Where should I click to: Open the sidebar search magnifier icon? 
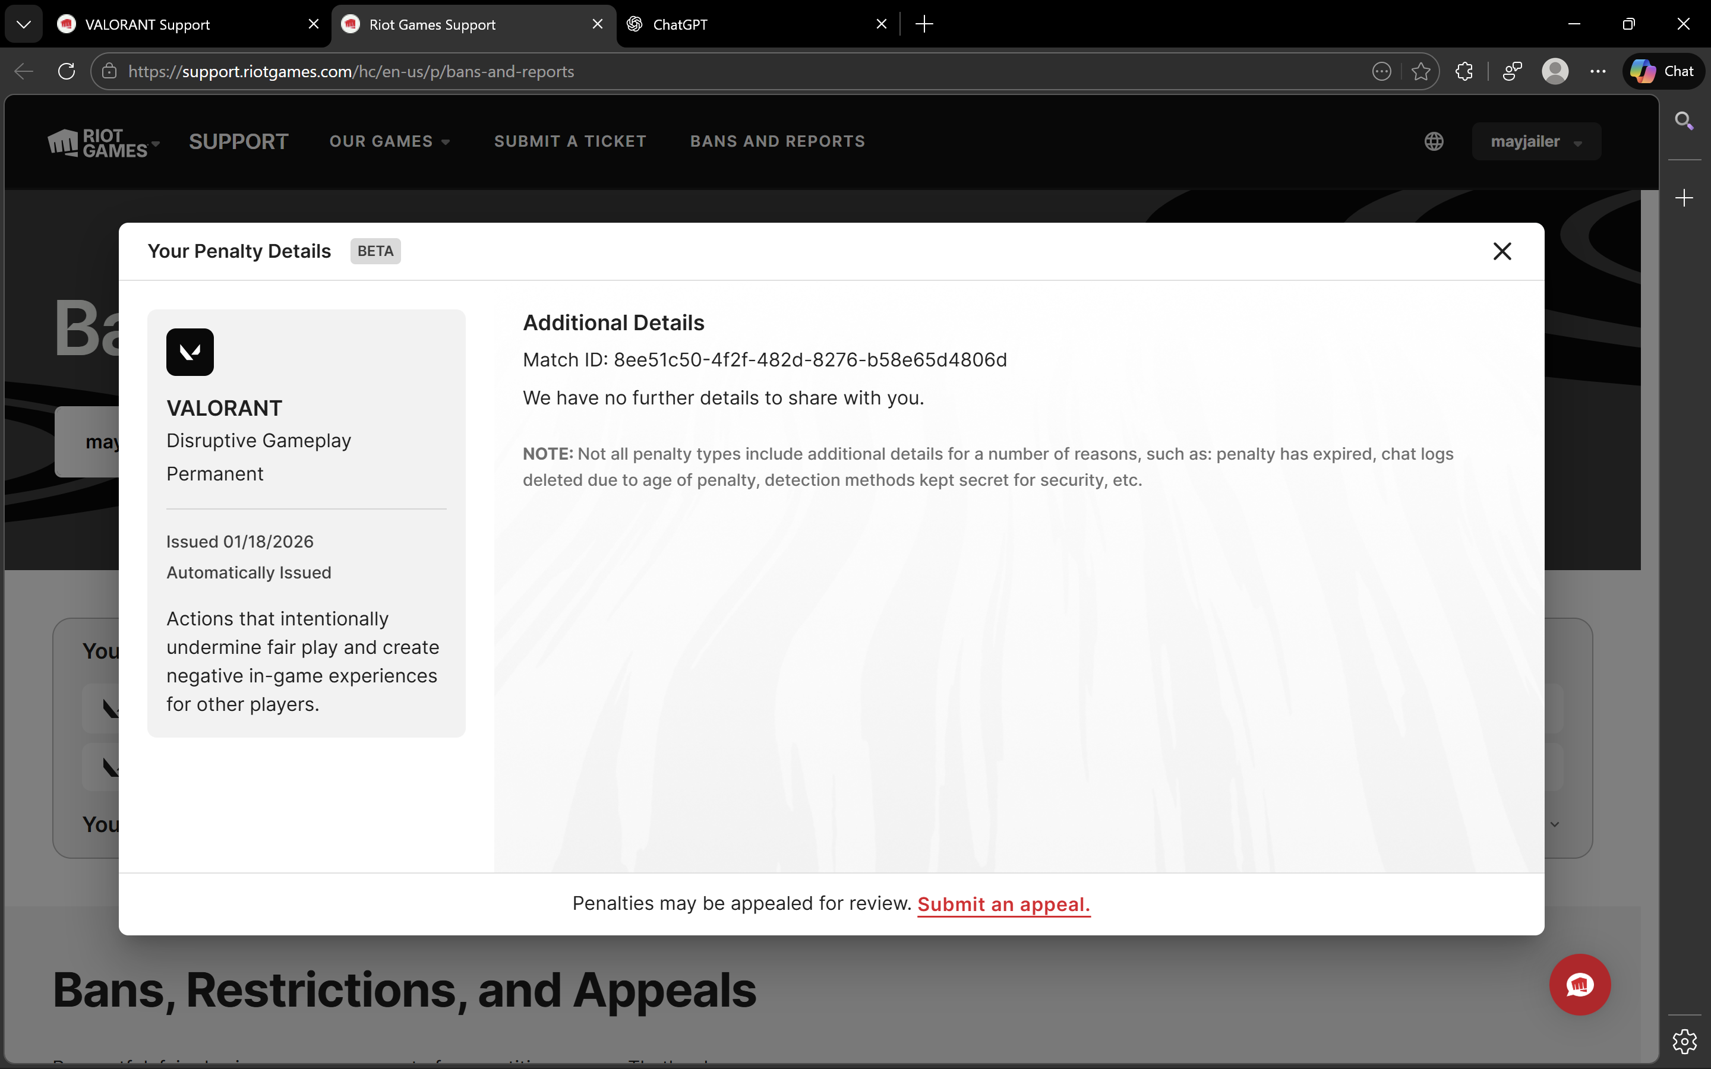pos(1684,121)
